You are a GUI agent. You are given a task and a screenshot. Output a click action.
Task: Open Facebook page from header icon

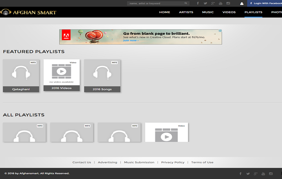click(198, 3)
